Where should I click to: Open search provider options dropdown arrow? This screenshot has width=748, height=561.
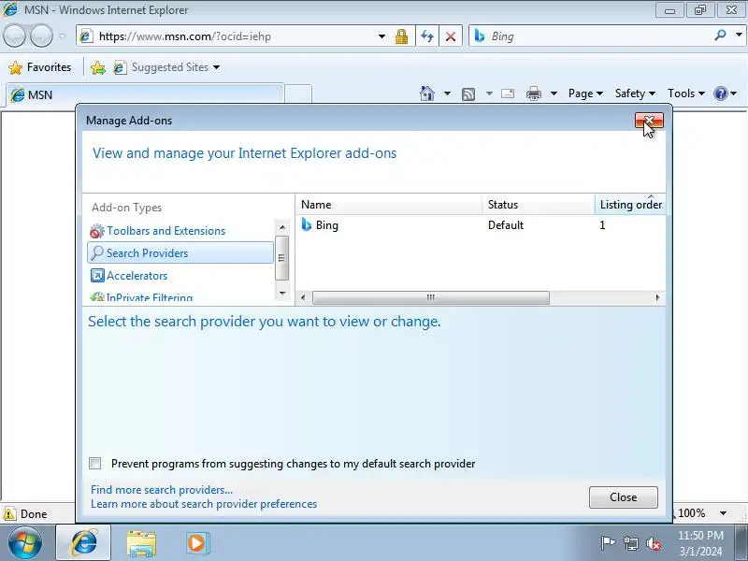[x=739, y=36]
